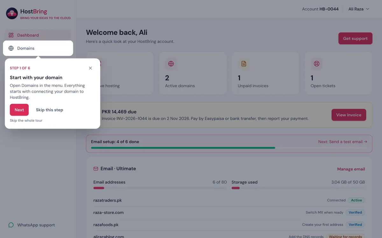Open WhatsApp support in sidebar
382x238 pixels.
click(x=38, y=225)
